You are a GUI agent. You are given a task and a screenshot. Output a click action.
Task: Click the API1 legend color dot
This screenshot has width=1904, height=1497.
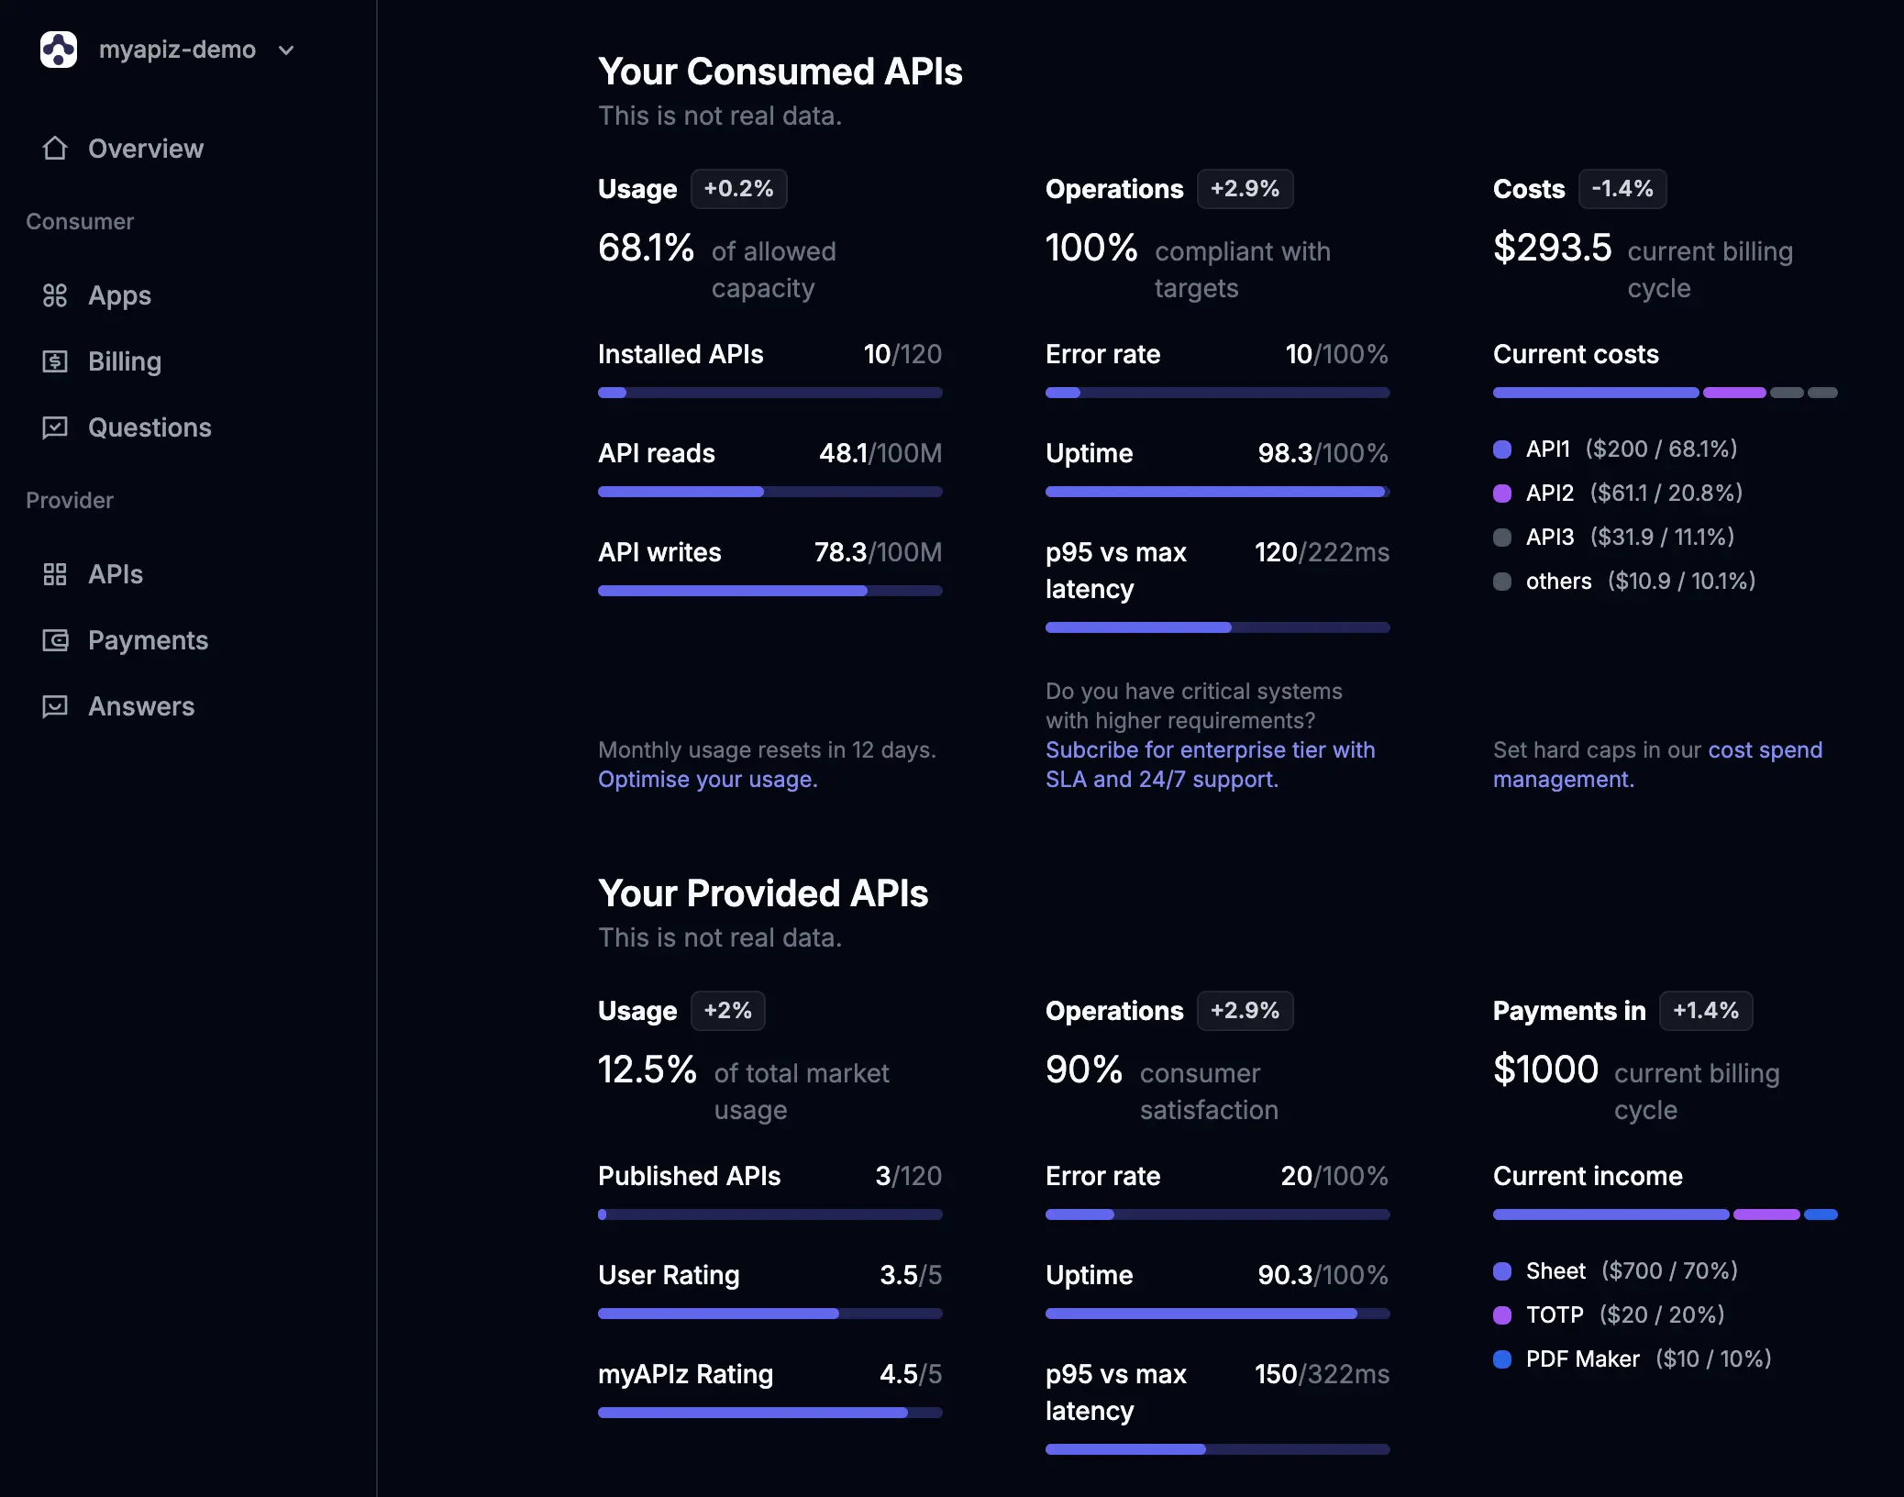click(1502, 449)
